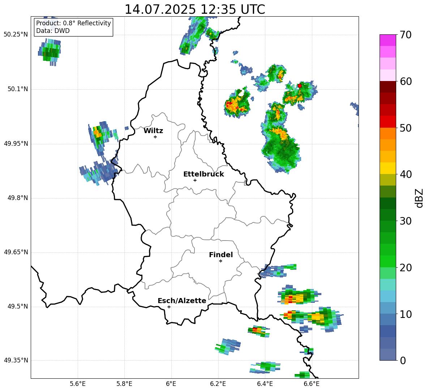Click the 49.65°N latitude label
The height and width of the screenshot is (391, 428).
coord(16,252)
